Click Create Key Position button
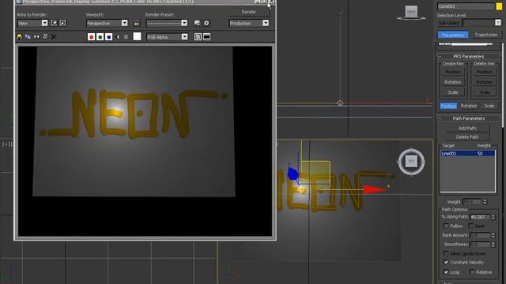This screenshot has height=284, width=506. (x=453, y=72)
